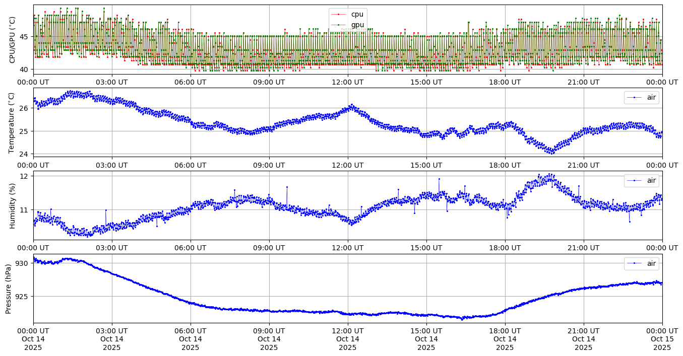Click the 24 tick on Temperature axis
Screen dimensions: 683x356
(x=24, y=154)
